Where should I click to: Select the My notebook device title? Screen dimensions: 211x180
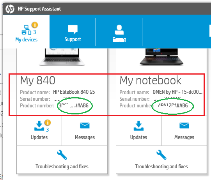[151, 80]
